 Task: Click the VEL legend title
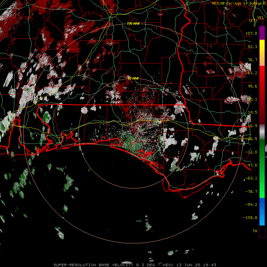point(260,18)
